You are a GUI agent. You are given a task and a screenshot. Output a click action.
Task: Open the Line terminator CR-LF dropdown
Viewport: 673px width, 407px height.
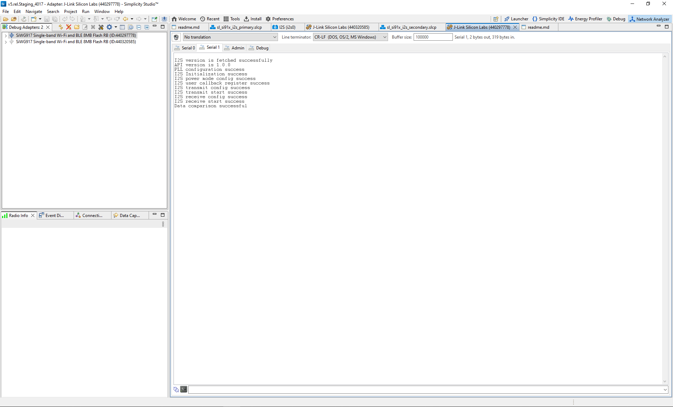[x=350, y=37]
